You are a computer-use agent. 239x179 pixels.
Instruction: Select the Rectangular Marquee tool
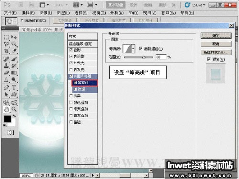(x=6, y=37)
